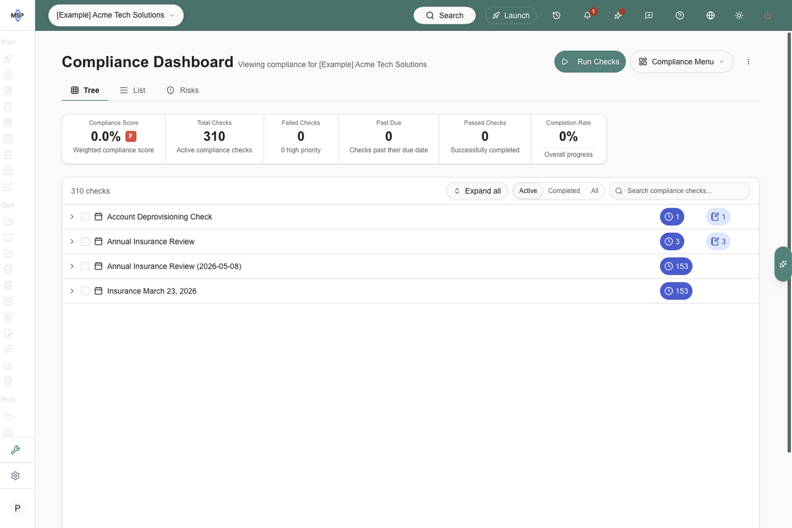Screen dimensions: 792x528
Task: Expand the plain Annual Insurance Review row
Action: [72, 241]
